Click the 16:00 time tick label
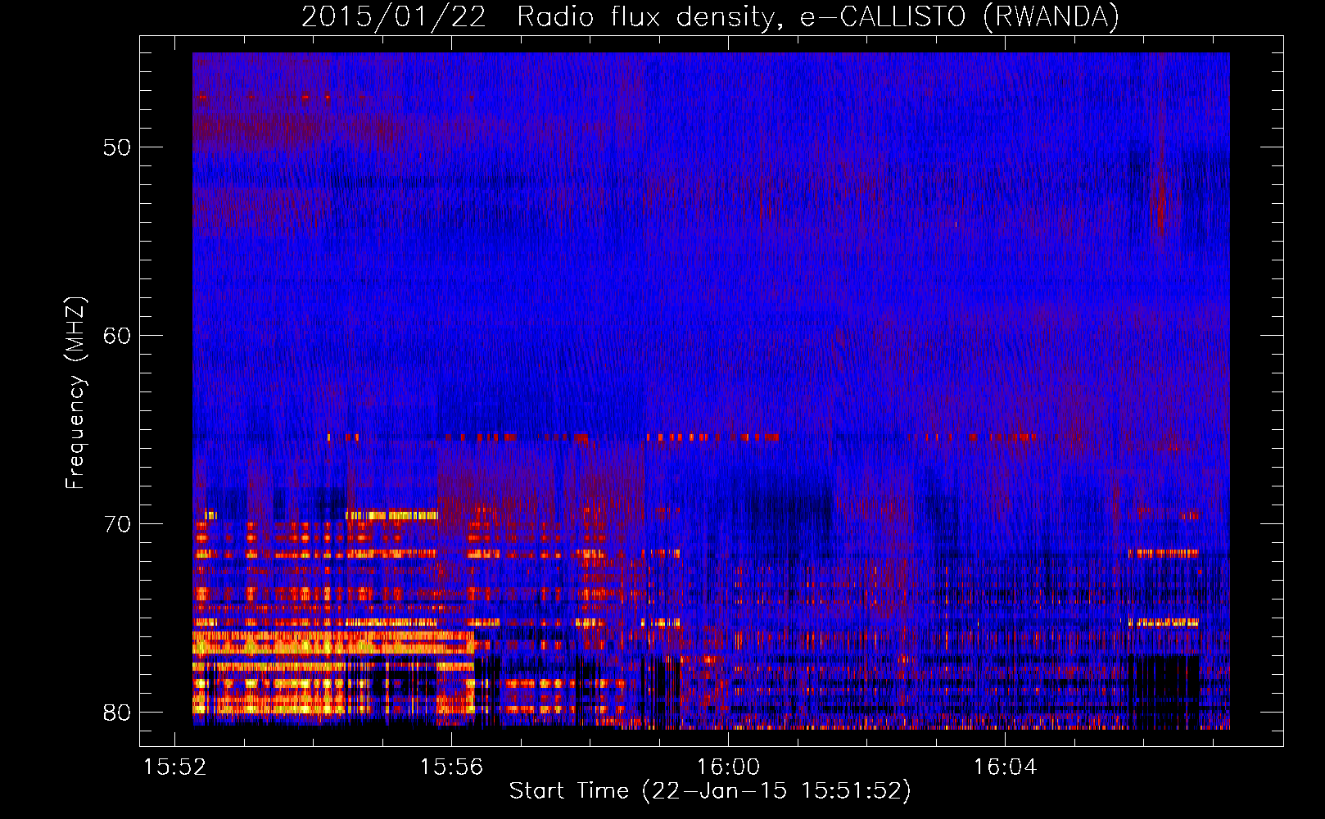This screenshot has width=1325, height=819. (x=728, y=767)
